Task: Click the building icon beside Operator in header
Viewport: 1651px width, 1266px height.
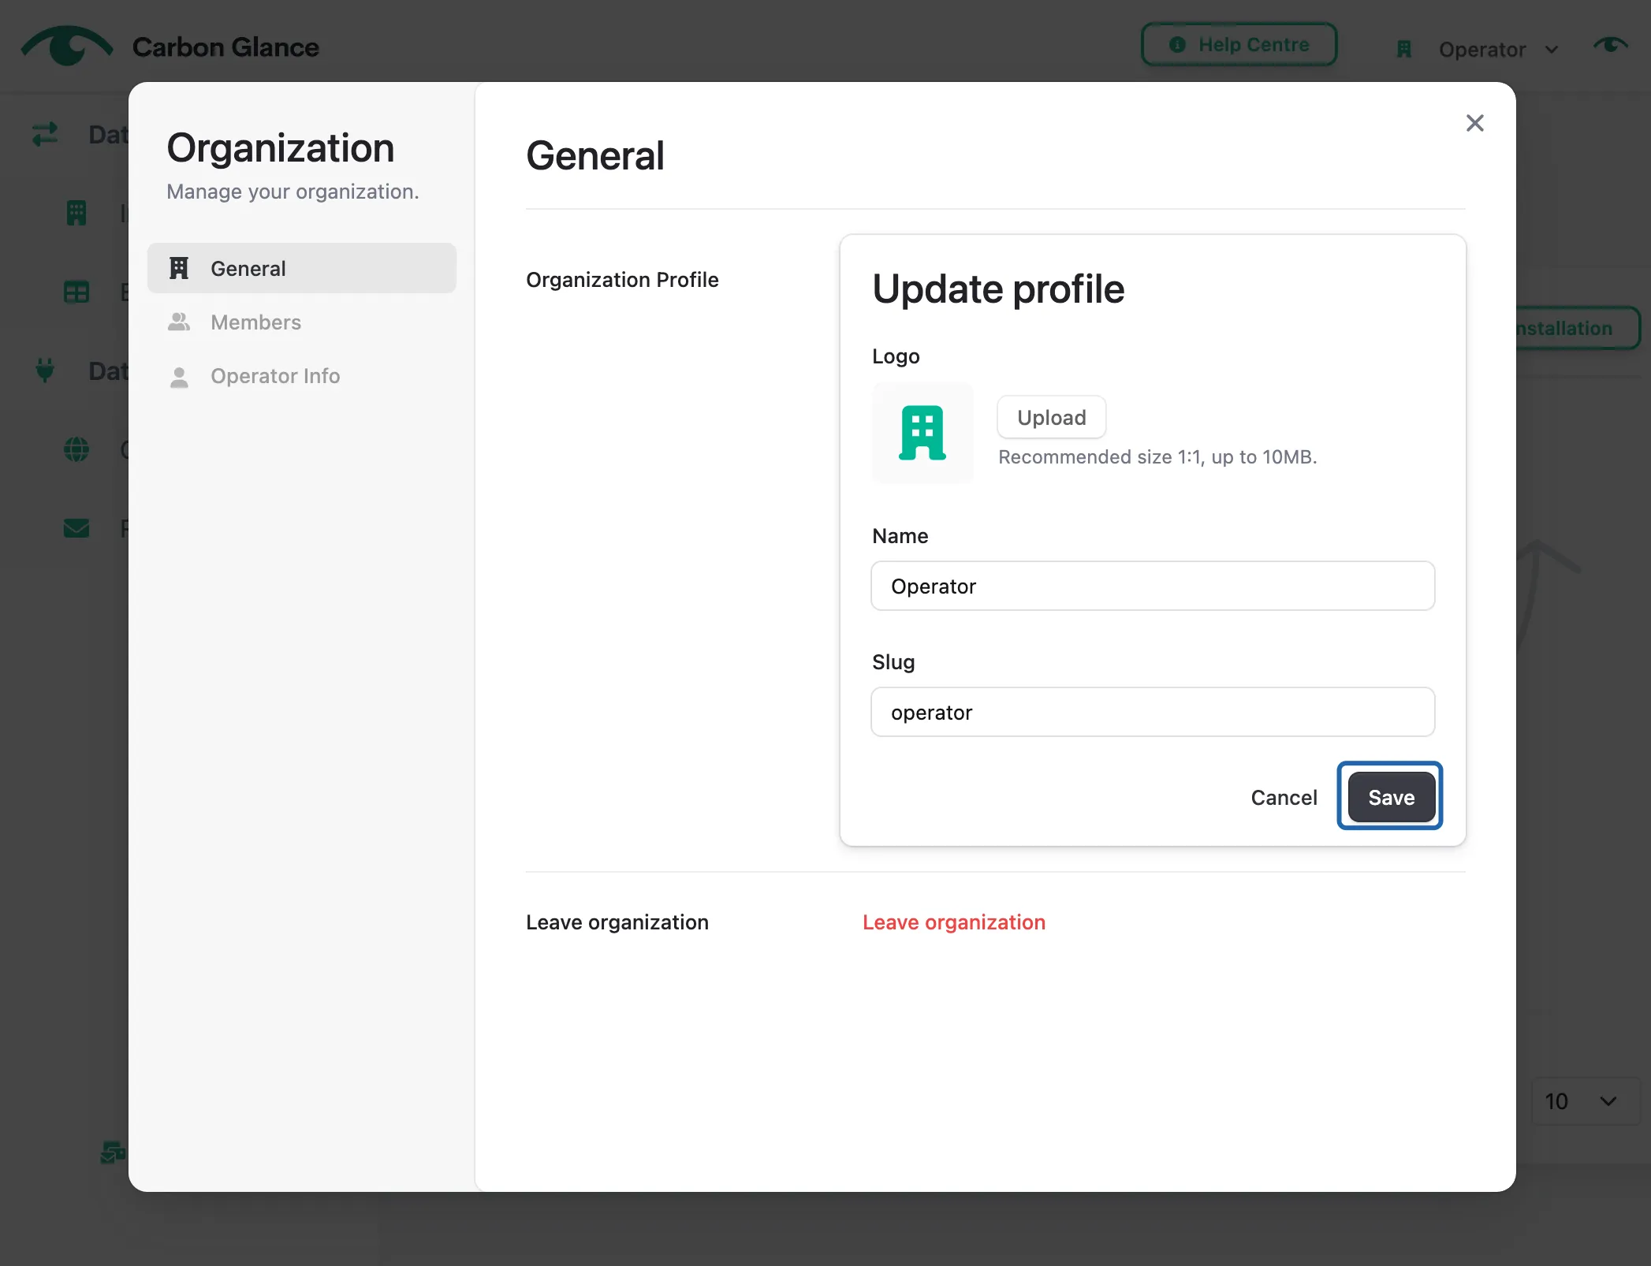Action: coord(1403,50)
